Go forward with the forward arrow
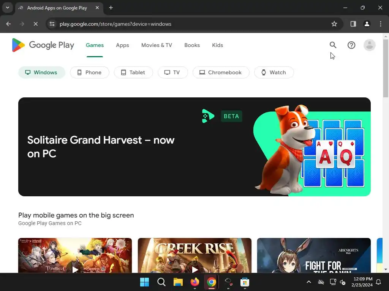This screenshot has width=389, height=291. pyautogui.click(x=22, y=24)
